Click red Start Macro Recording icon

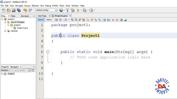[x=113, y=20]
